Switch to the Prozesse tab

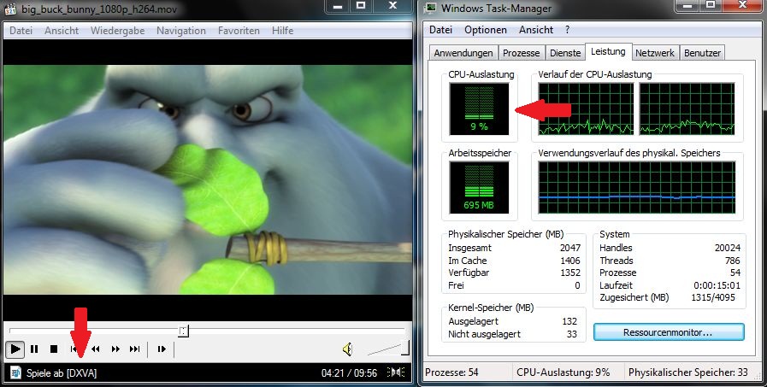[522, 53]
